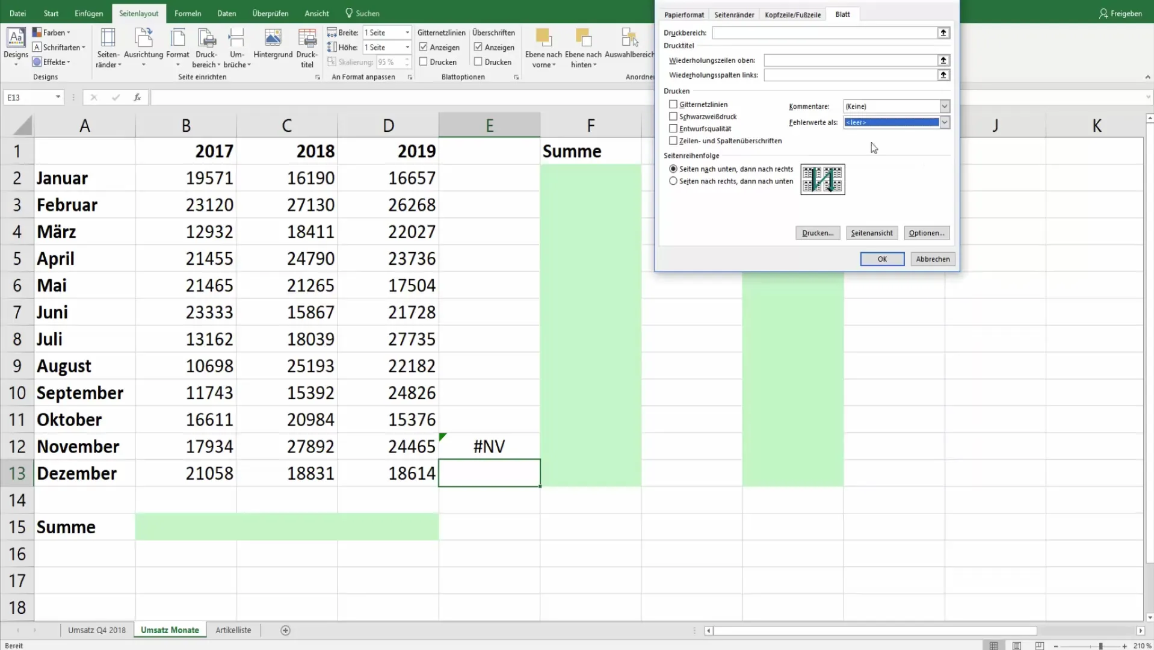This screenshot has height=650, width=1154.
Task: Enable Gitternetzlinien checkbox in the dialog
Action: click(673, 104)
